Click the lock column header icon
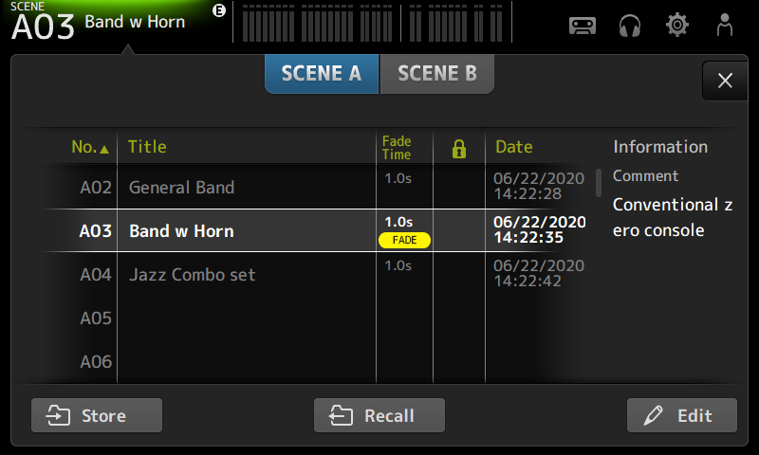 coord(459,148)
